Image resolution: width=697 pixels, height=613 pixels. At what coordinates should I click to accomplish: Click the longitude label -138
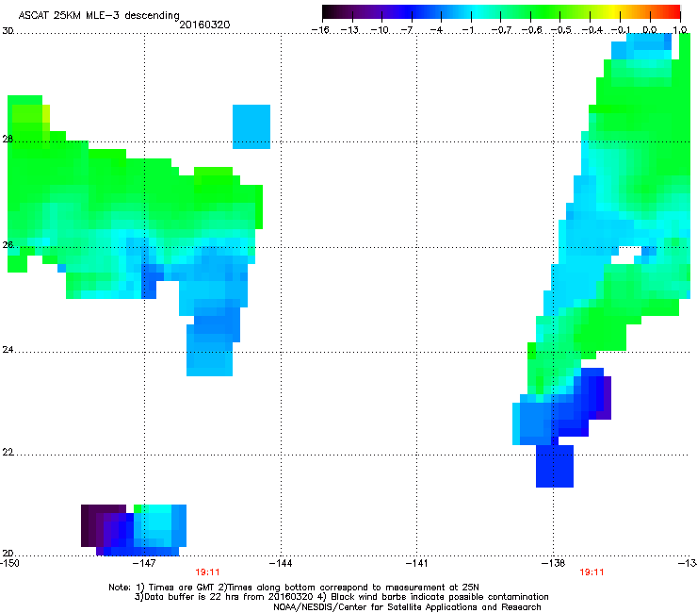(554, 564)
